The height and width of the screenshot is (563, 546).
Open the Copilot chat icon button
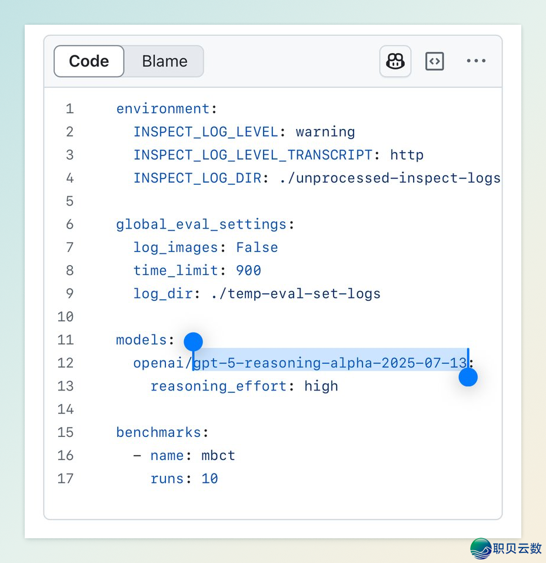[x=395, y=61]
